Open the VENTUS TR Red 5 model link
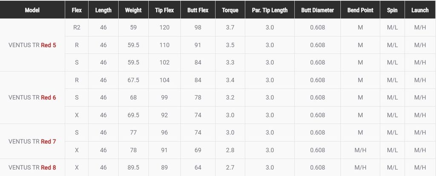This screenshot has width=436, height=176. [32, 45]
